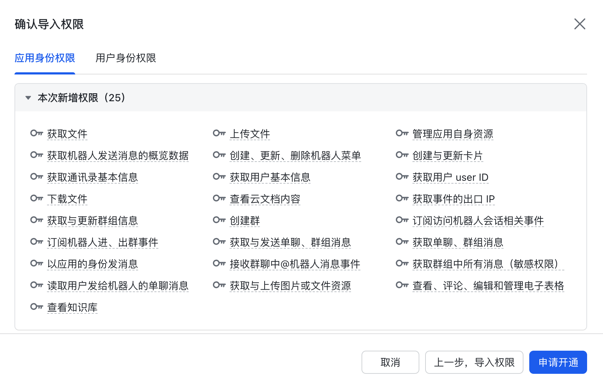The image size is (603, 389).
Task: Close the 确认导入权限 dialog
Action: 580,24
